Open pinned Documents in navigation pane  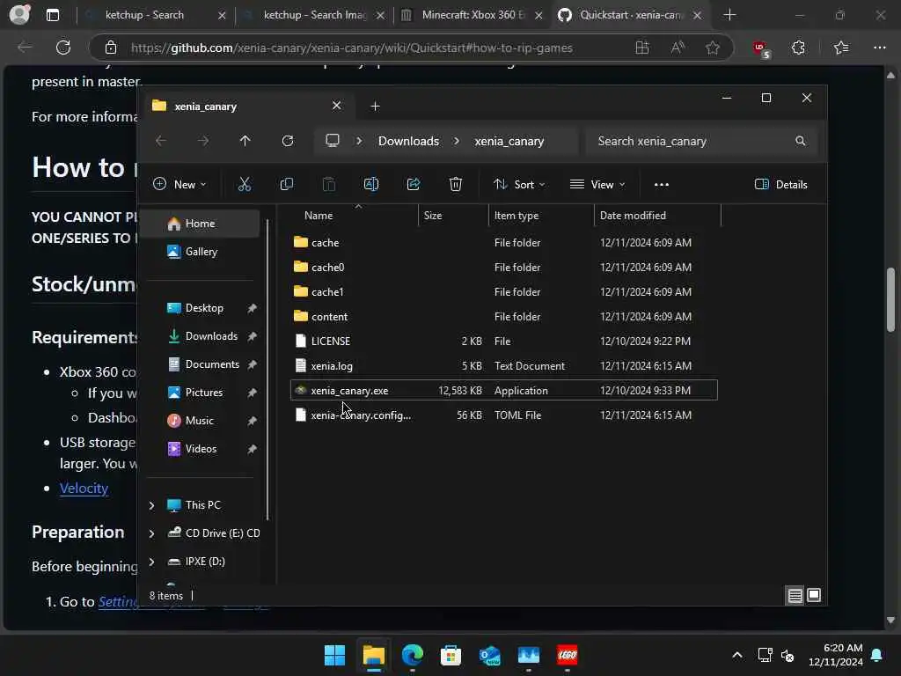pyautogui.click(x=212, y=364)
